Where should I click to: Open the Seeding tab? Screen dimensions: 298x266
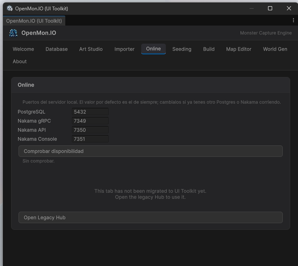pyautogui.click(x=182, y=49)
